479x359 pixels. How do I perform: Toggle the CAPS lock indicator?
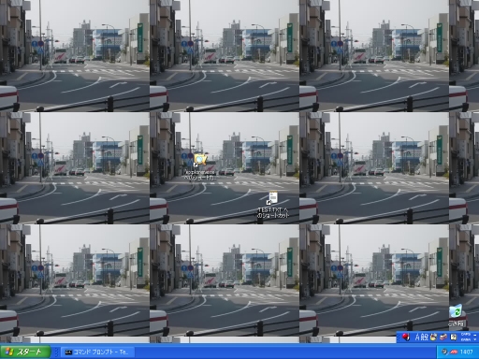(466, 334)
